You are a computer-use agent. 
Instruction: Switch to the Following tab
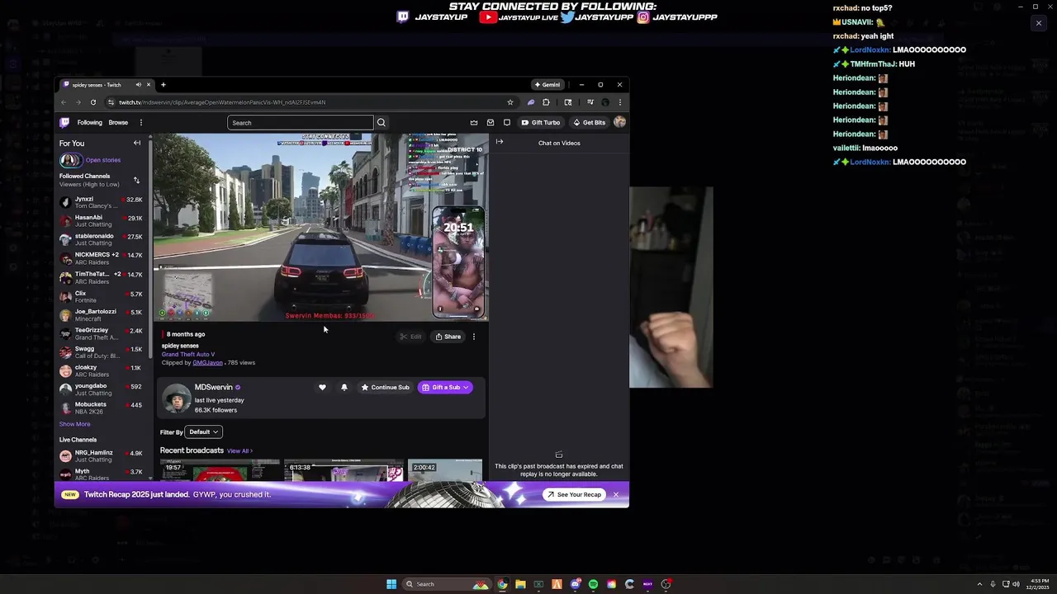pos(90,122)
